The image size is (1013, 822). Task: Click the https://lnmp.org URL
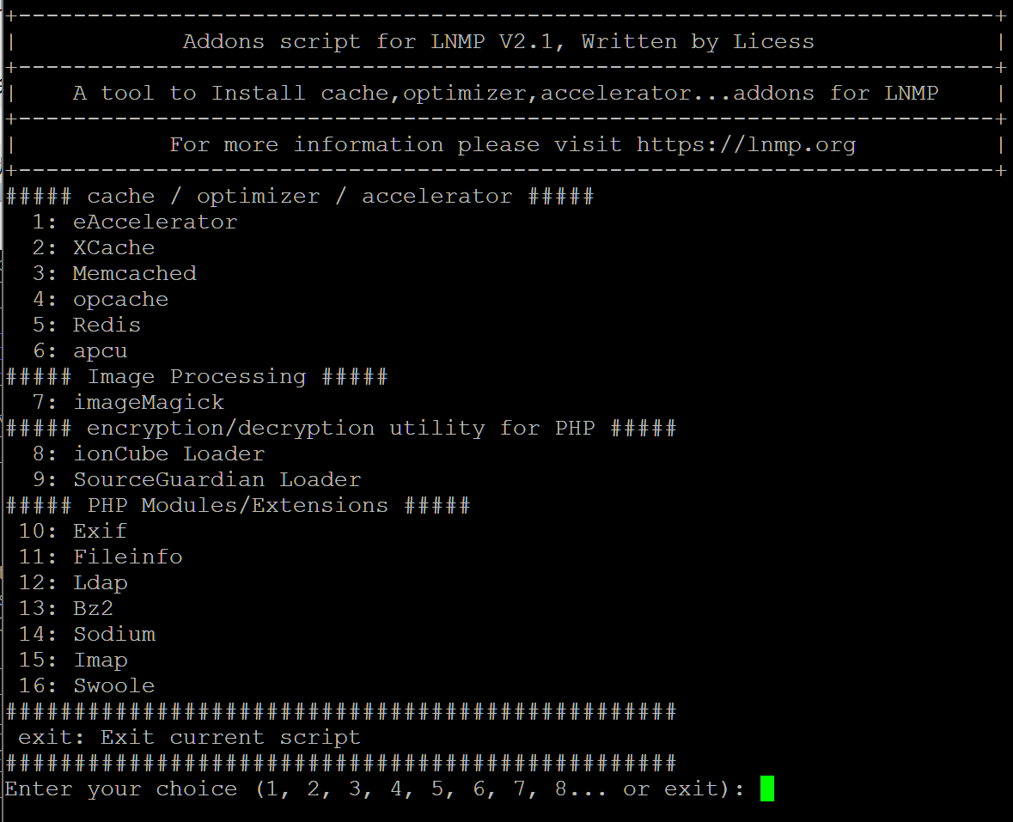coord(746,144)
